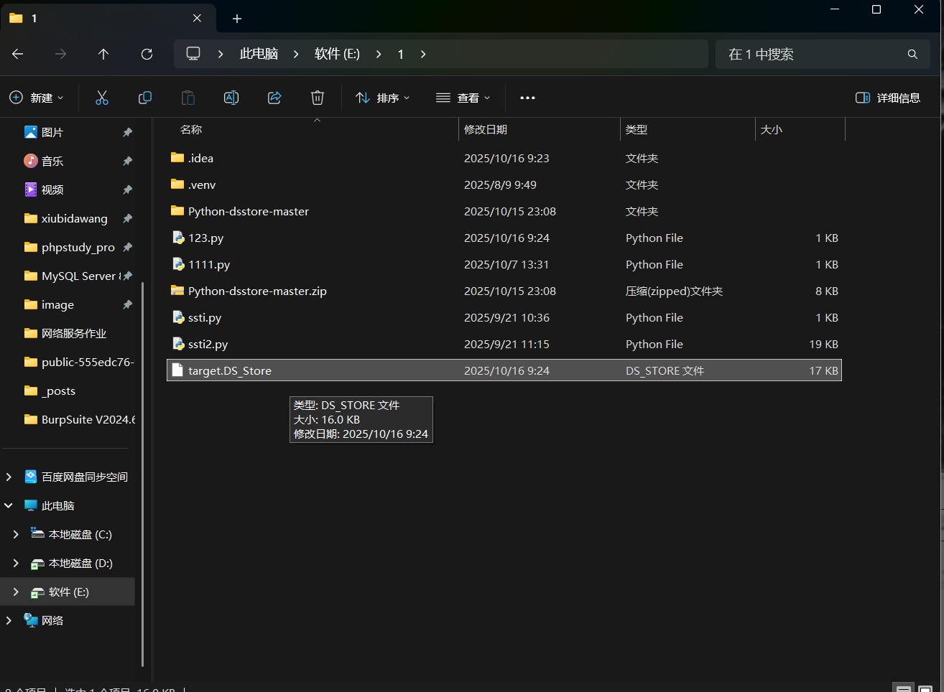Expand 本地磁盘 (C:) tree node
This screenshot has width=944, height=692.
[x=16, y=534]
